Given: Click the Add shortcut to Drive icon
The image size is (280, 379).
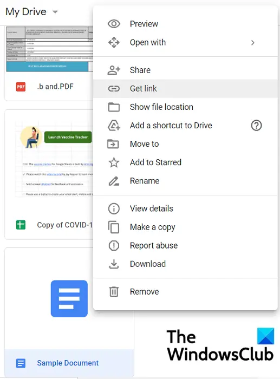Looking at the screenshot, I should click(x=114, y=126).
